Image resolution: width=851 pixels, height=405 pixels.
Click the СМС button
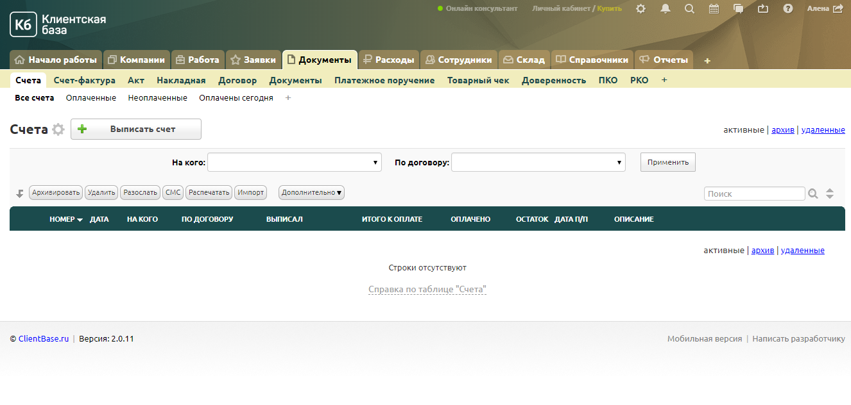tap(173, 192)
